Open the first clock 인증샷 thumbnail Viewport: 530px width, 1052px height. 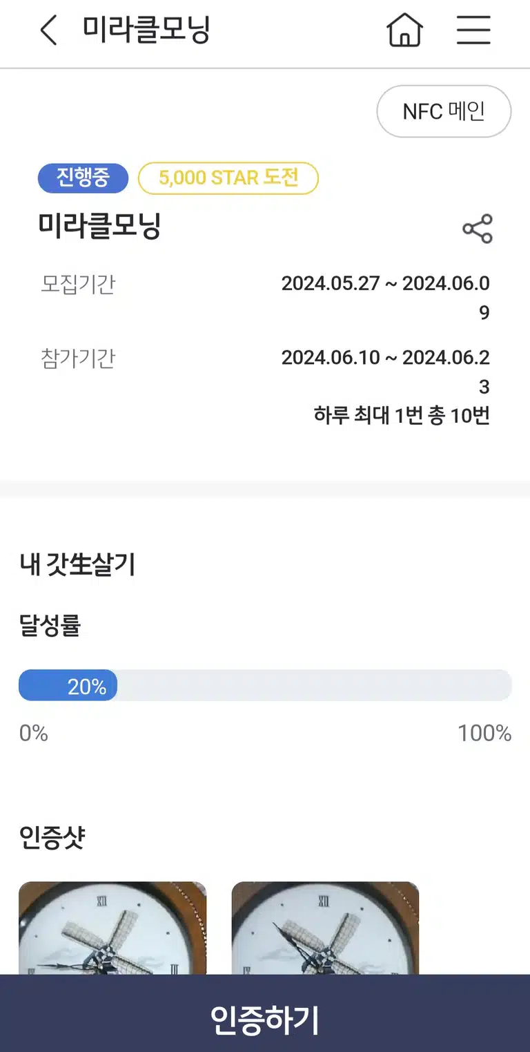point(112,928)
